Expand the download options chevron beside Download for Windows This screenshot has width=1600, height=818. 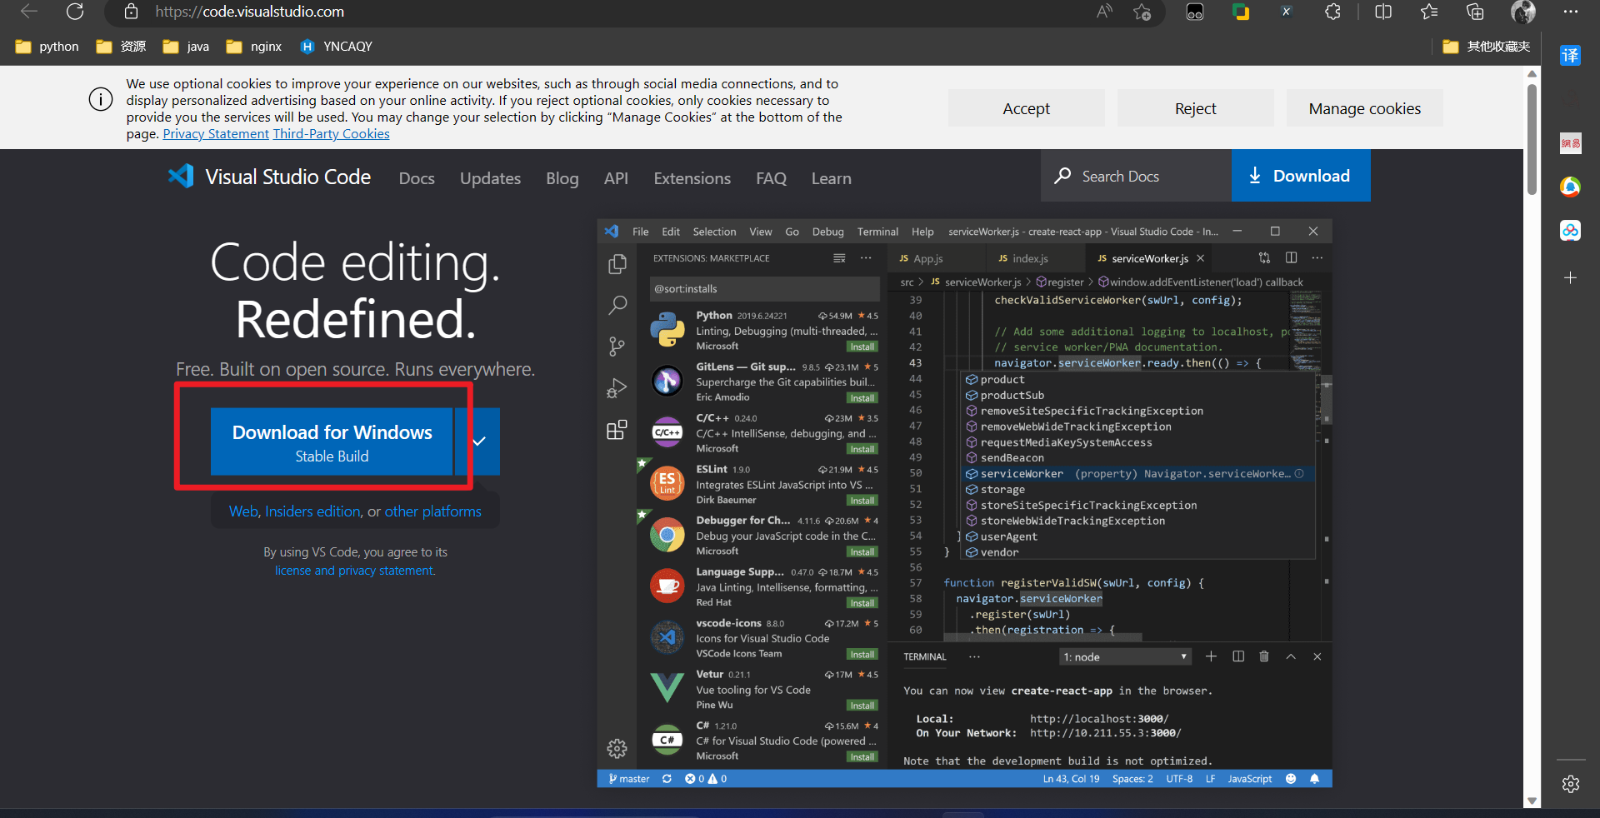479,441
